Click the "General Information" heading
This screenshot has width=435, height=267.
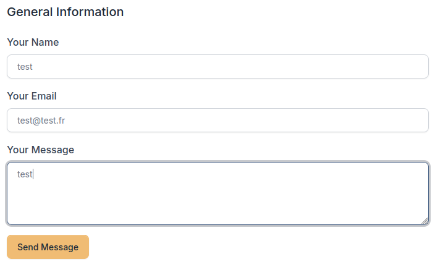(x=65, y=12)
